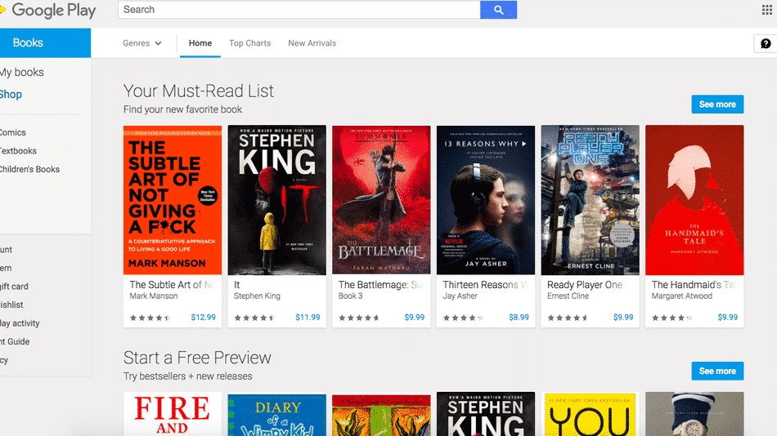This screenshot has height=436, width=777.
Task: Click $9.99 price under The Battlemage
Action: [415, 318]
